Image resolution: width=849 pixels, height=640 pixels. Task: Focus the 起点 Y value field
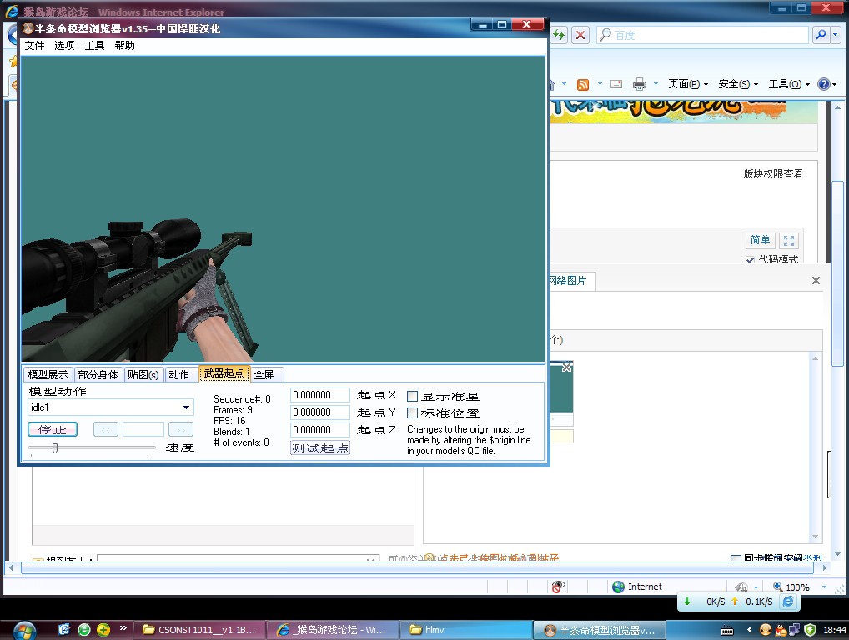(x=320, y=412)
